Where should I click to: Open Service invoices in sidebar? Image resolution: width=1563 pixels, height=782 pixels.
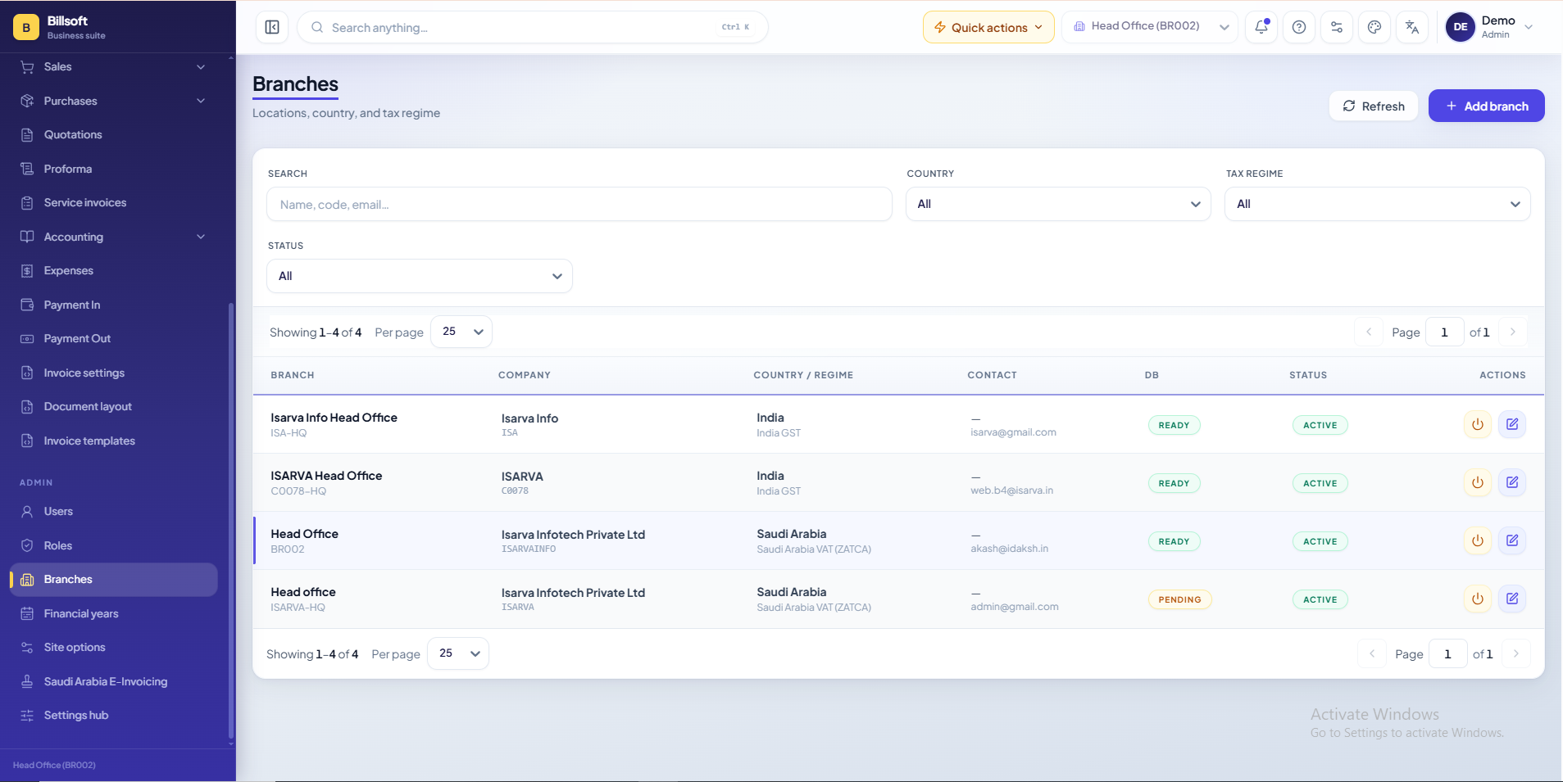[113, 202]
